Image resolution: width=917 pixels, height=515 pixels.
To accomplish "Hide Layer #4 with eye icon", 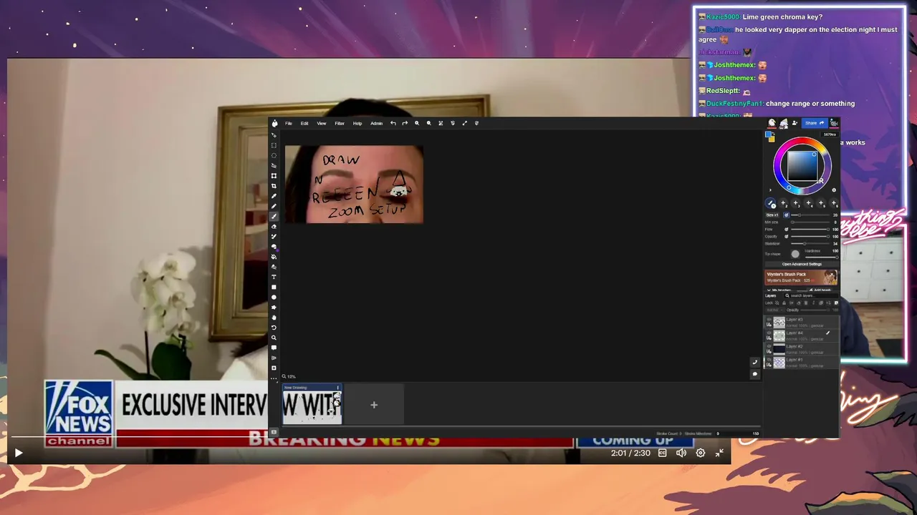I will (x=769, y=333).
